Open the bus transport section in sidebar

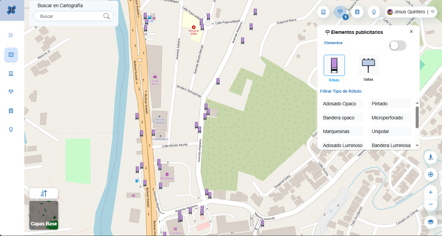pyautogui.click(x=11, y=110)
